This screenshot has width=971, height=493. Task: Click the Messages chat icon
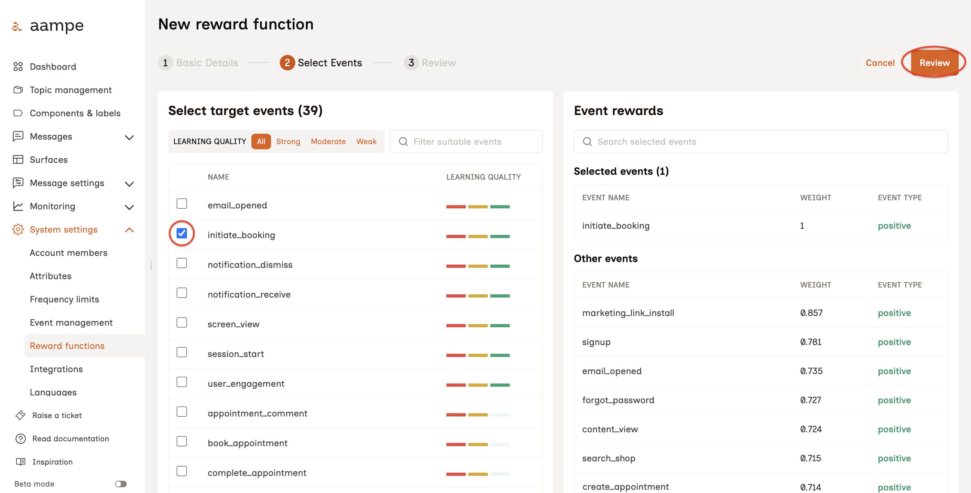pyautogui.click(x=18, y=136)
